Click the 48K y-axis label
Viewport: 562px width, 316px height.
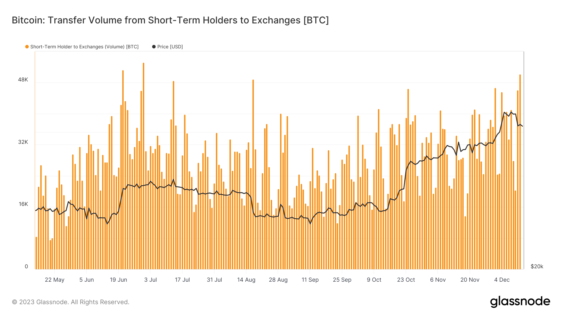point(23,80)
